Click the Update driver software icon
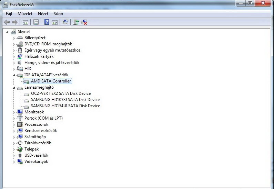This screenshot has width=274, height=189. tap(76, 22)
